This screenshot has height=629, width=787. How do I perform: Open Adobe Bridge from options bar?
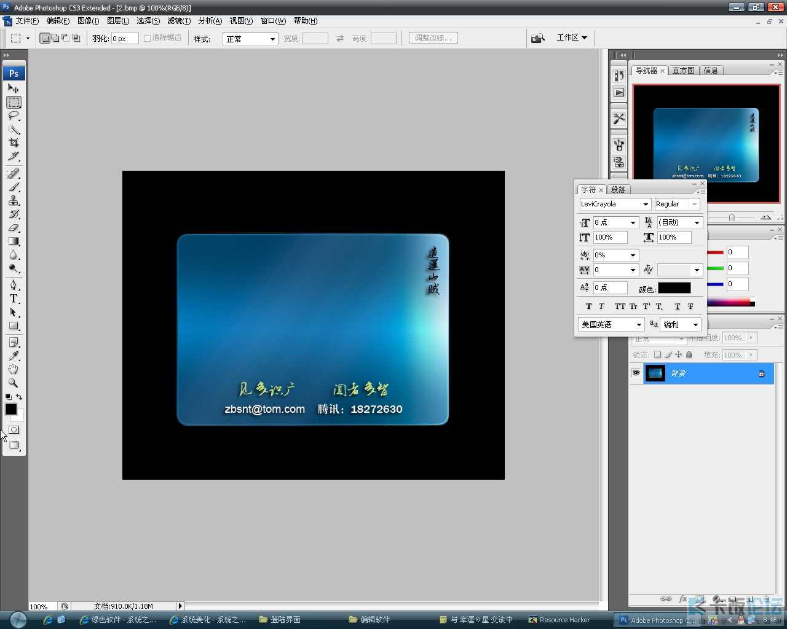(538, 38)
